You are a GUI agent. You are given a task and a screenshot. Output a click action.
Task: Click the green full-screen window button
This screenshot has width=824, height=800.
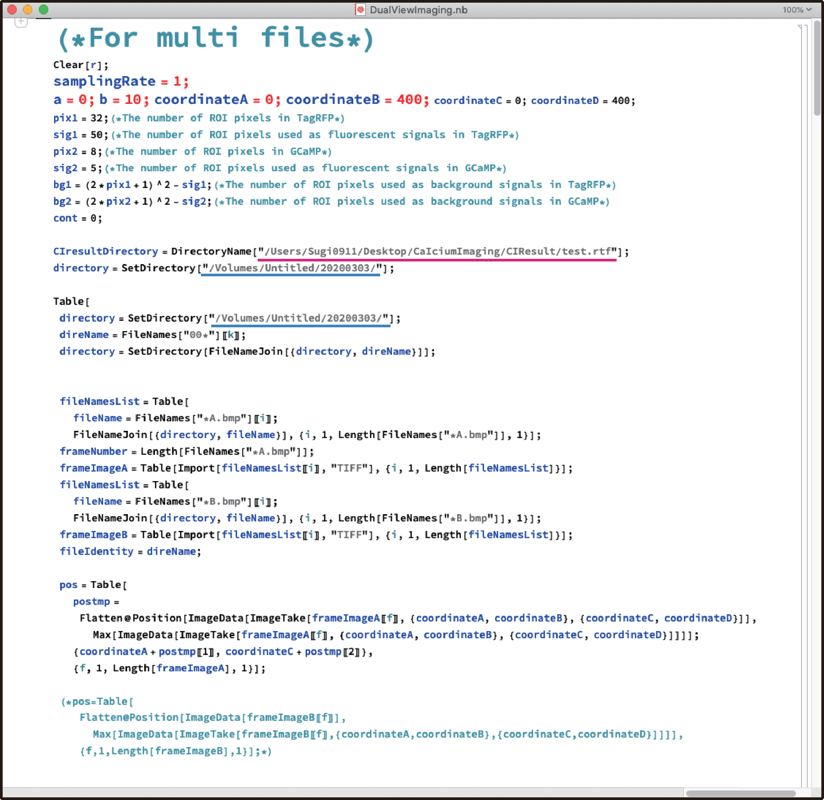tap(43, 9)
